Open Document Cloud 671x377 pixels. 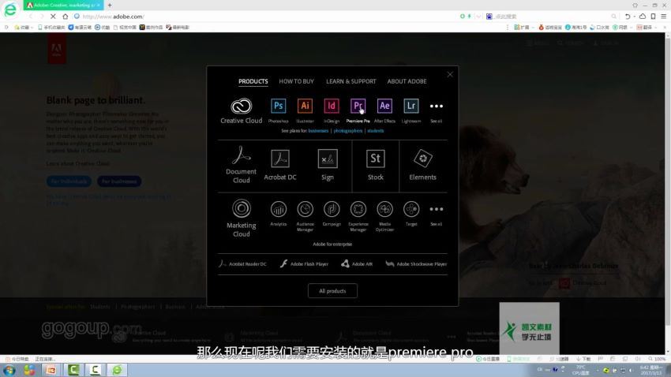241,165
